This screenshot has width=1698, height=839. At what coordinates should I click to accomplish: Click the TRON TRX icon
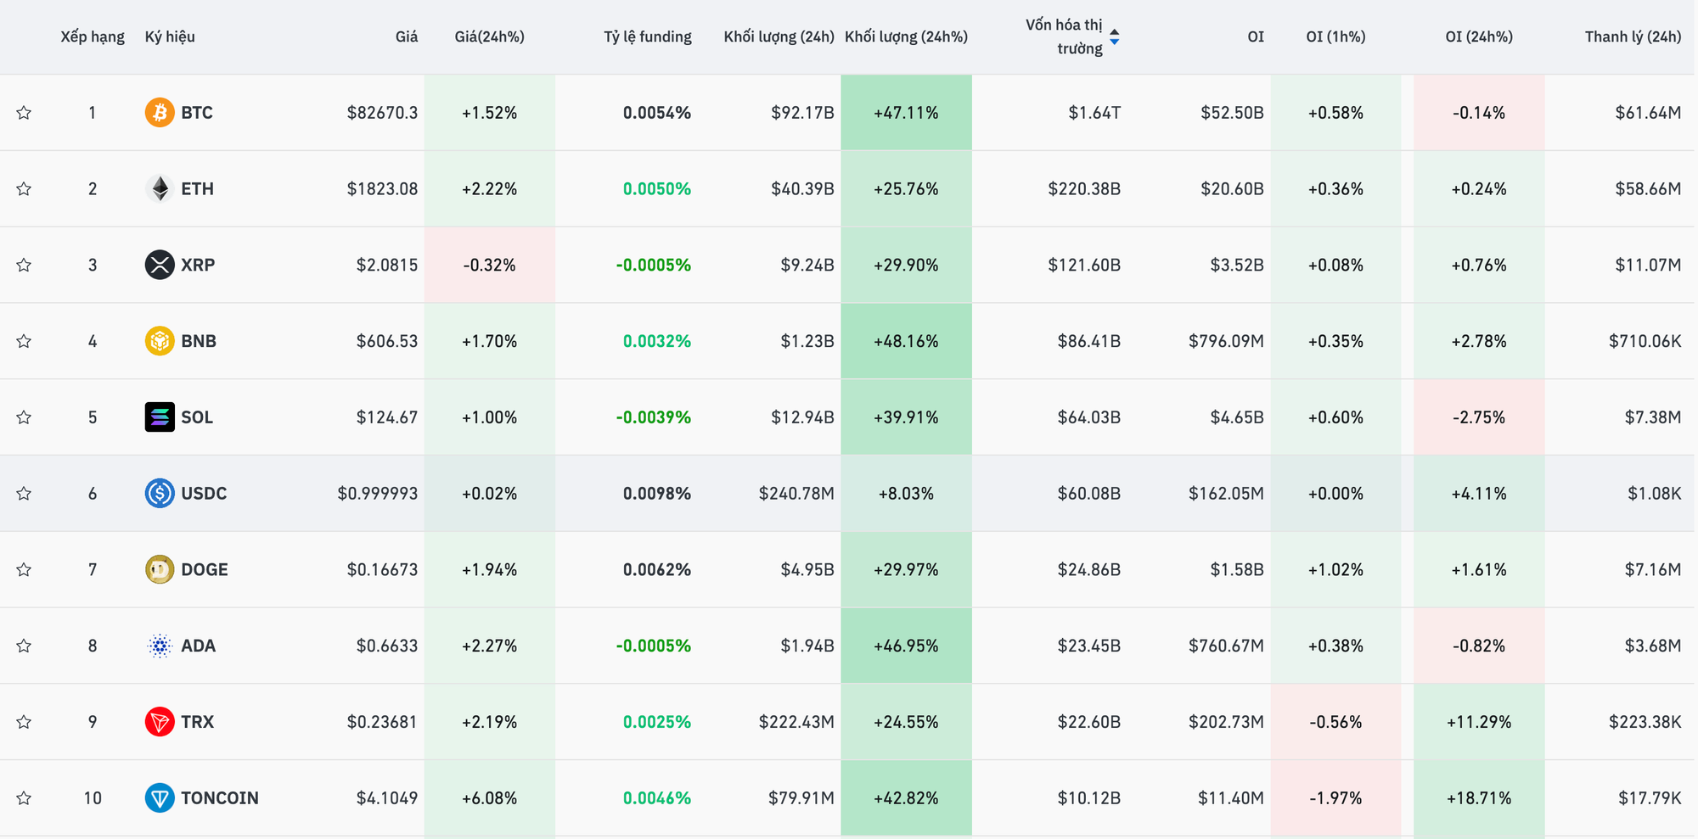point(159,722)
